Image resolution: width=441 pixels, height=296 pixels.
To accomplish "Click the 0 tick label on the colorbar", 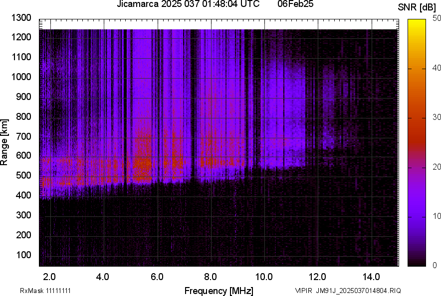I will [435, 265].
